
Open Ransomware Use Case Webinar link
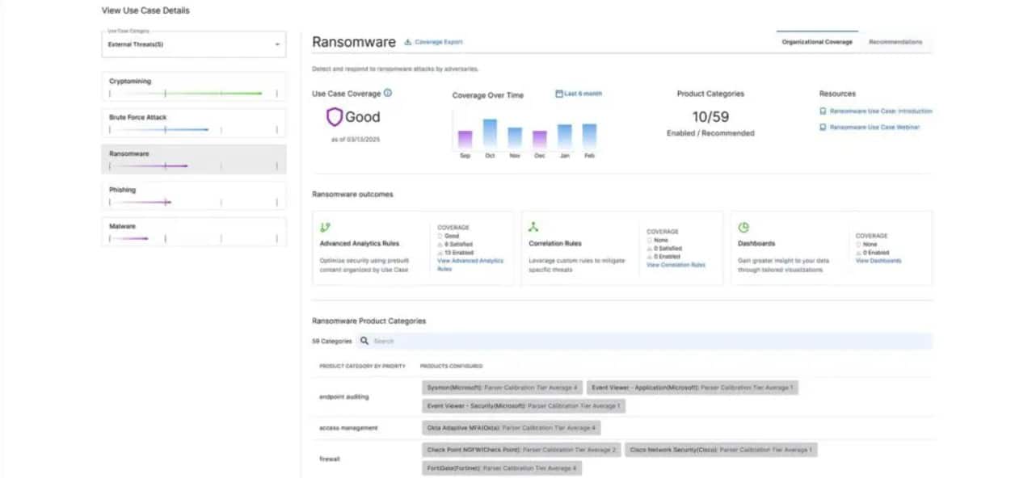tap(874, 128)
